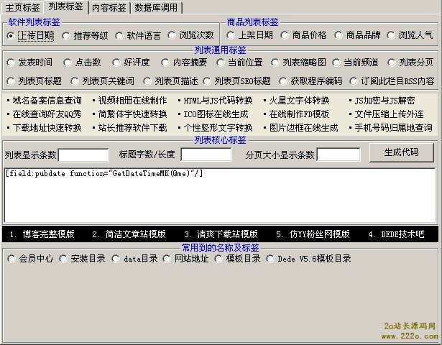Click the 下载地址快速转换 link

tap(47, 128)
